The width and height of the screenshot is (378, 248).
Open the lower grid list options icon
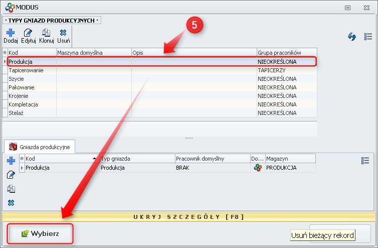[365, 160]
